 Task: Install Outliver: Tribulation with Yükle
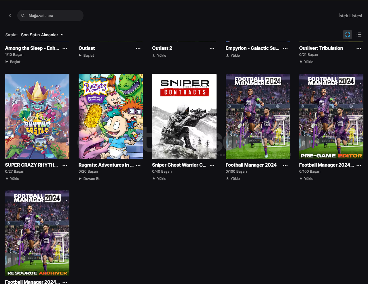306,62
